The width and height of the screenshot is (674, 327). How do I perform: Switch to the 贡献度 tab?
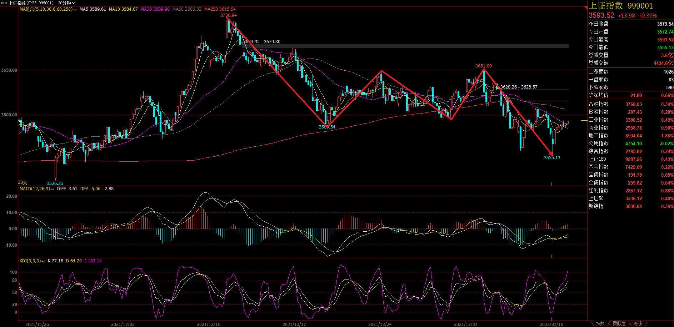click(x=619, y=323)
